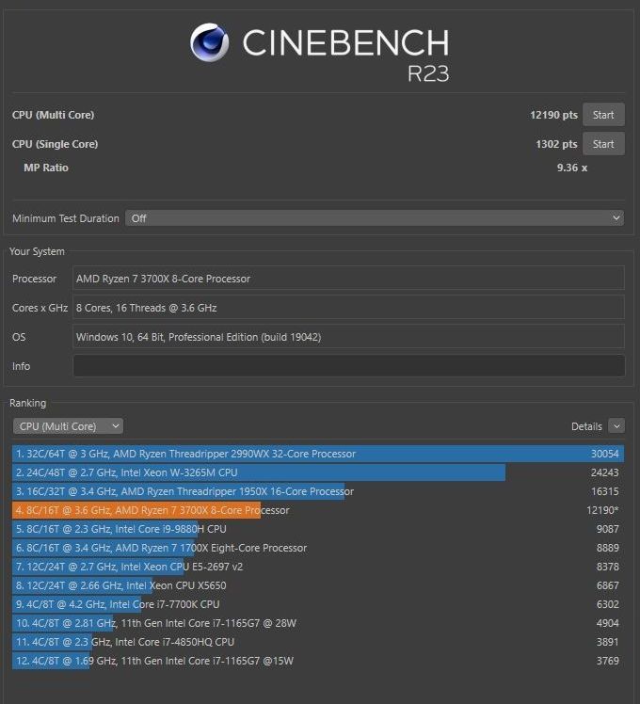Select the Threadripper 2990WX ranking entry
This screenshot has width=640, height=704.
pyautogui.click(x=318, y=454)
